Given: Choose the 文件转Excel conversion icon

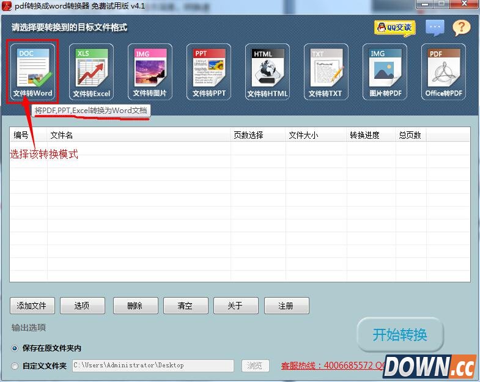Looking at the screenshot, I should pyautogui.click(x=91, y=72).
